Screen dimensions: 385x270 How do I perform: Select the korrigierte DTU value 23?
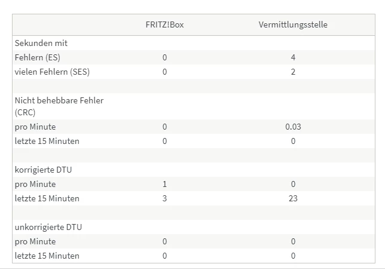(293, 198)
